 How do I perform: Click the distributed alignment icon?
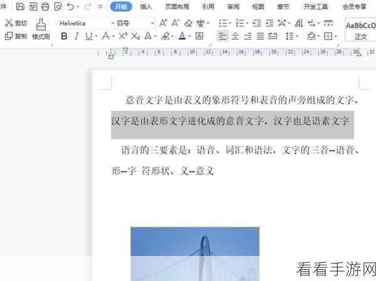[x=273, y=36]
